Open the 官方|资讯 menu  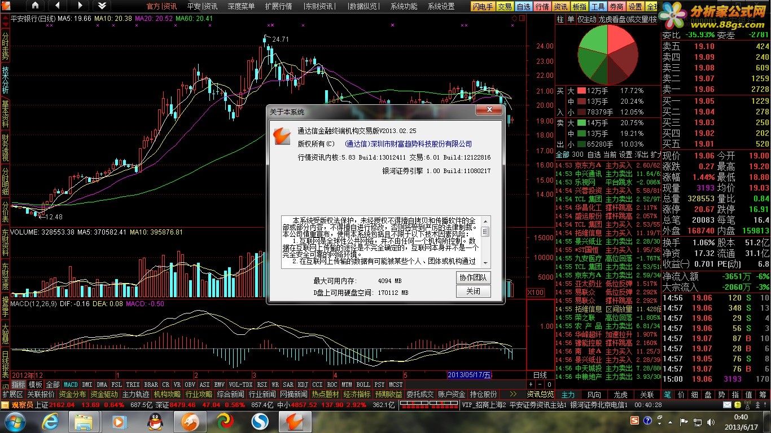point(162,6)
